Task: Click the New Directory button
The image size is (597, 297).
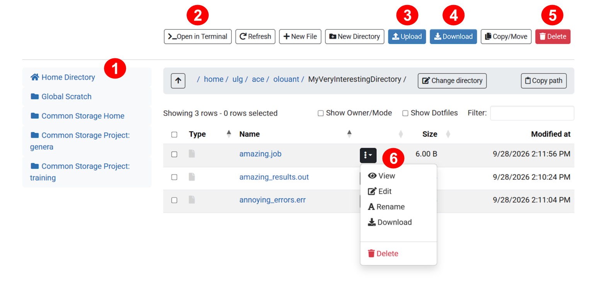Action: pyautogui.click(x=355, y=37)
